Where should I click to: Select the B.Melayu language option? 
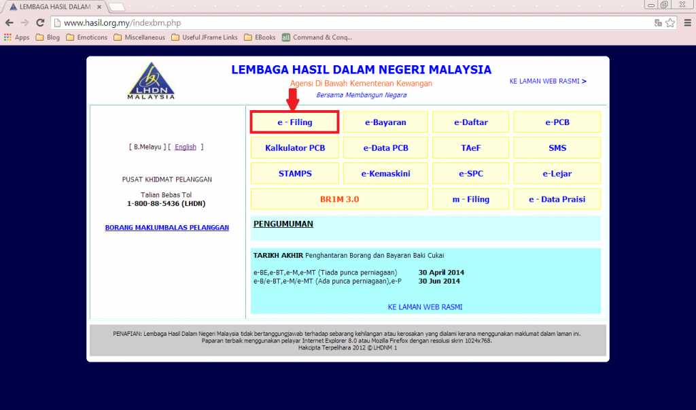coord(147,147)
